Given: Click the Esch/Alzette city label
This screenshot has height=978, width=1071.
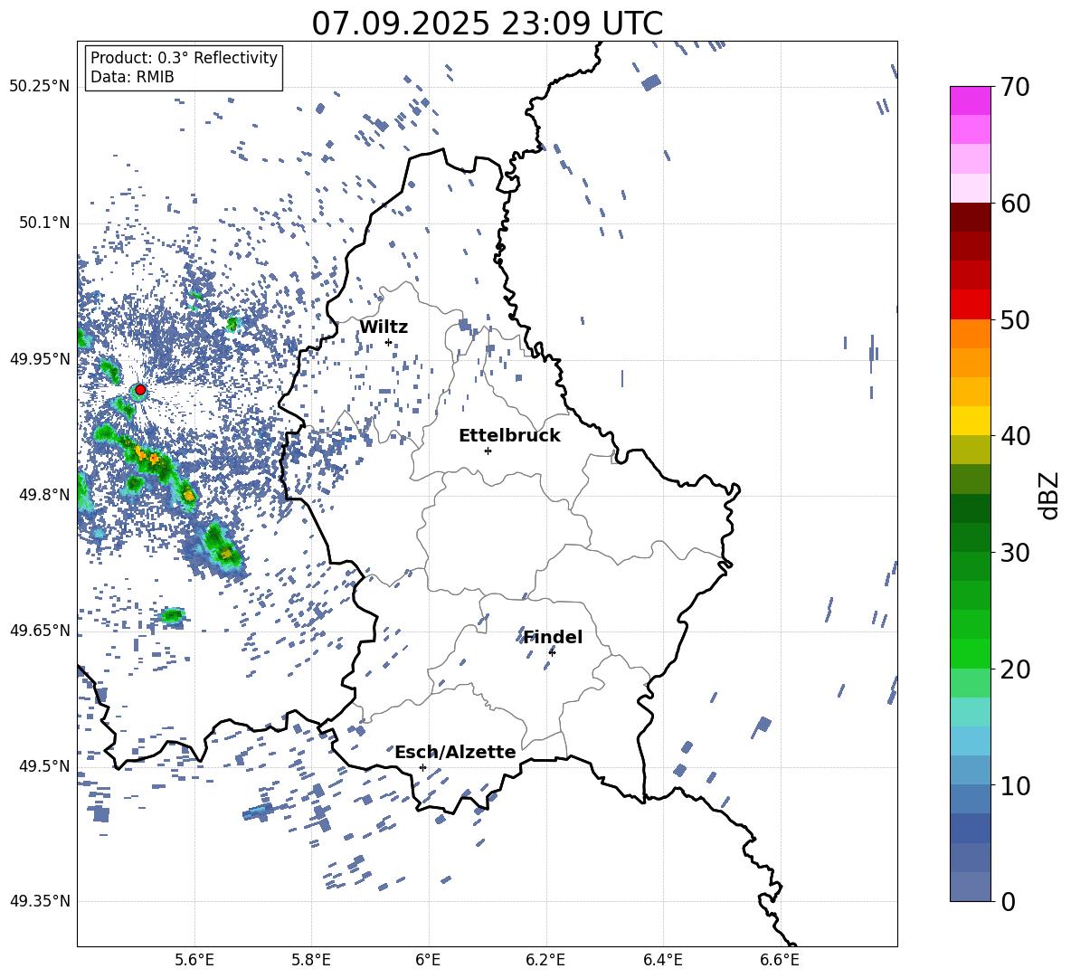Looking at the screenshot, I should tap(455, 753).
